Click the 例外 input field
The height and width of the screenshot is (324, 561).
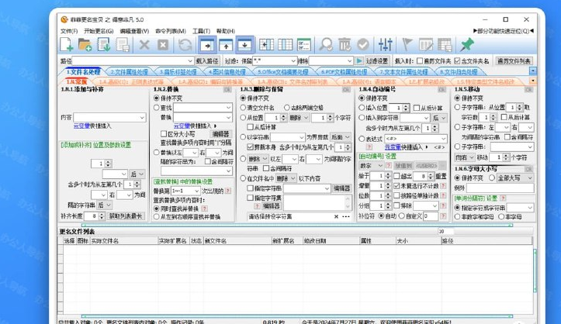coord(500,188)
